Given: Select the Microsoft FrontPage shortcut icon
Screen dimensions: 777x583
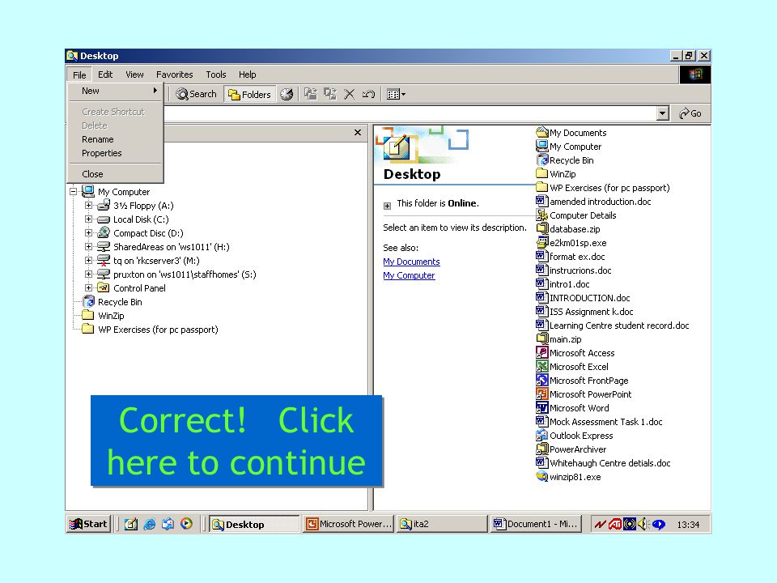Looking at the screenshot, I should [542, 381].
